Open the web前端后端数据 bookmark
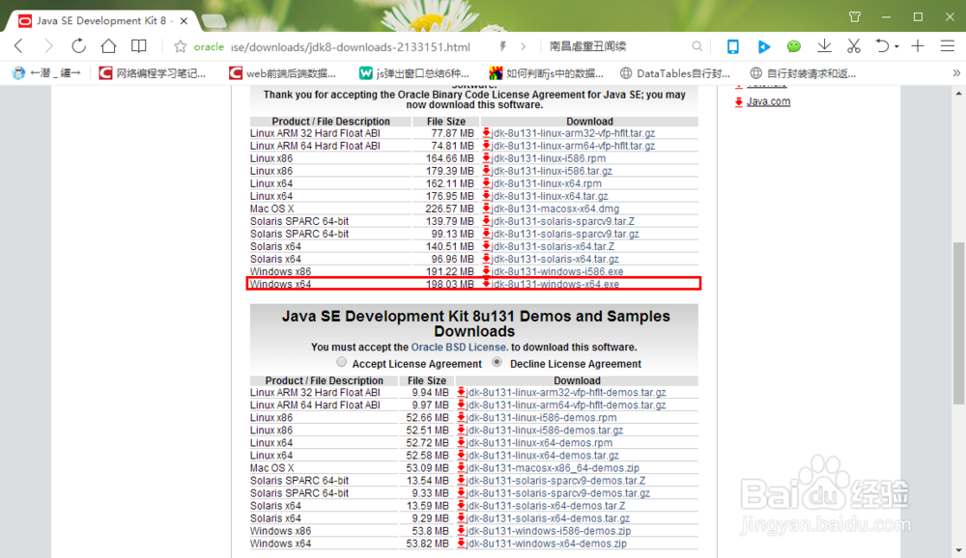This screenshot has width=966, height=558. pyautogui.click(x=282, y=73)
